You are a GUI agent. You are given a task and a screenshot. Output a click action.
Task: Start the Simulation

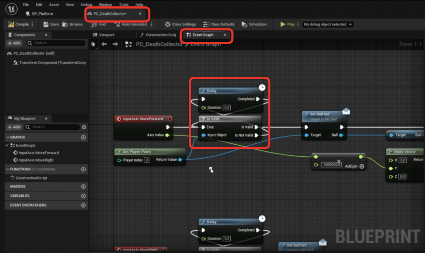(254, 25)
